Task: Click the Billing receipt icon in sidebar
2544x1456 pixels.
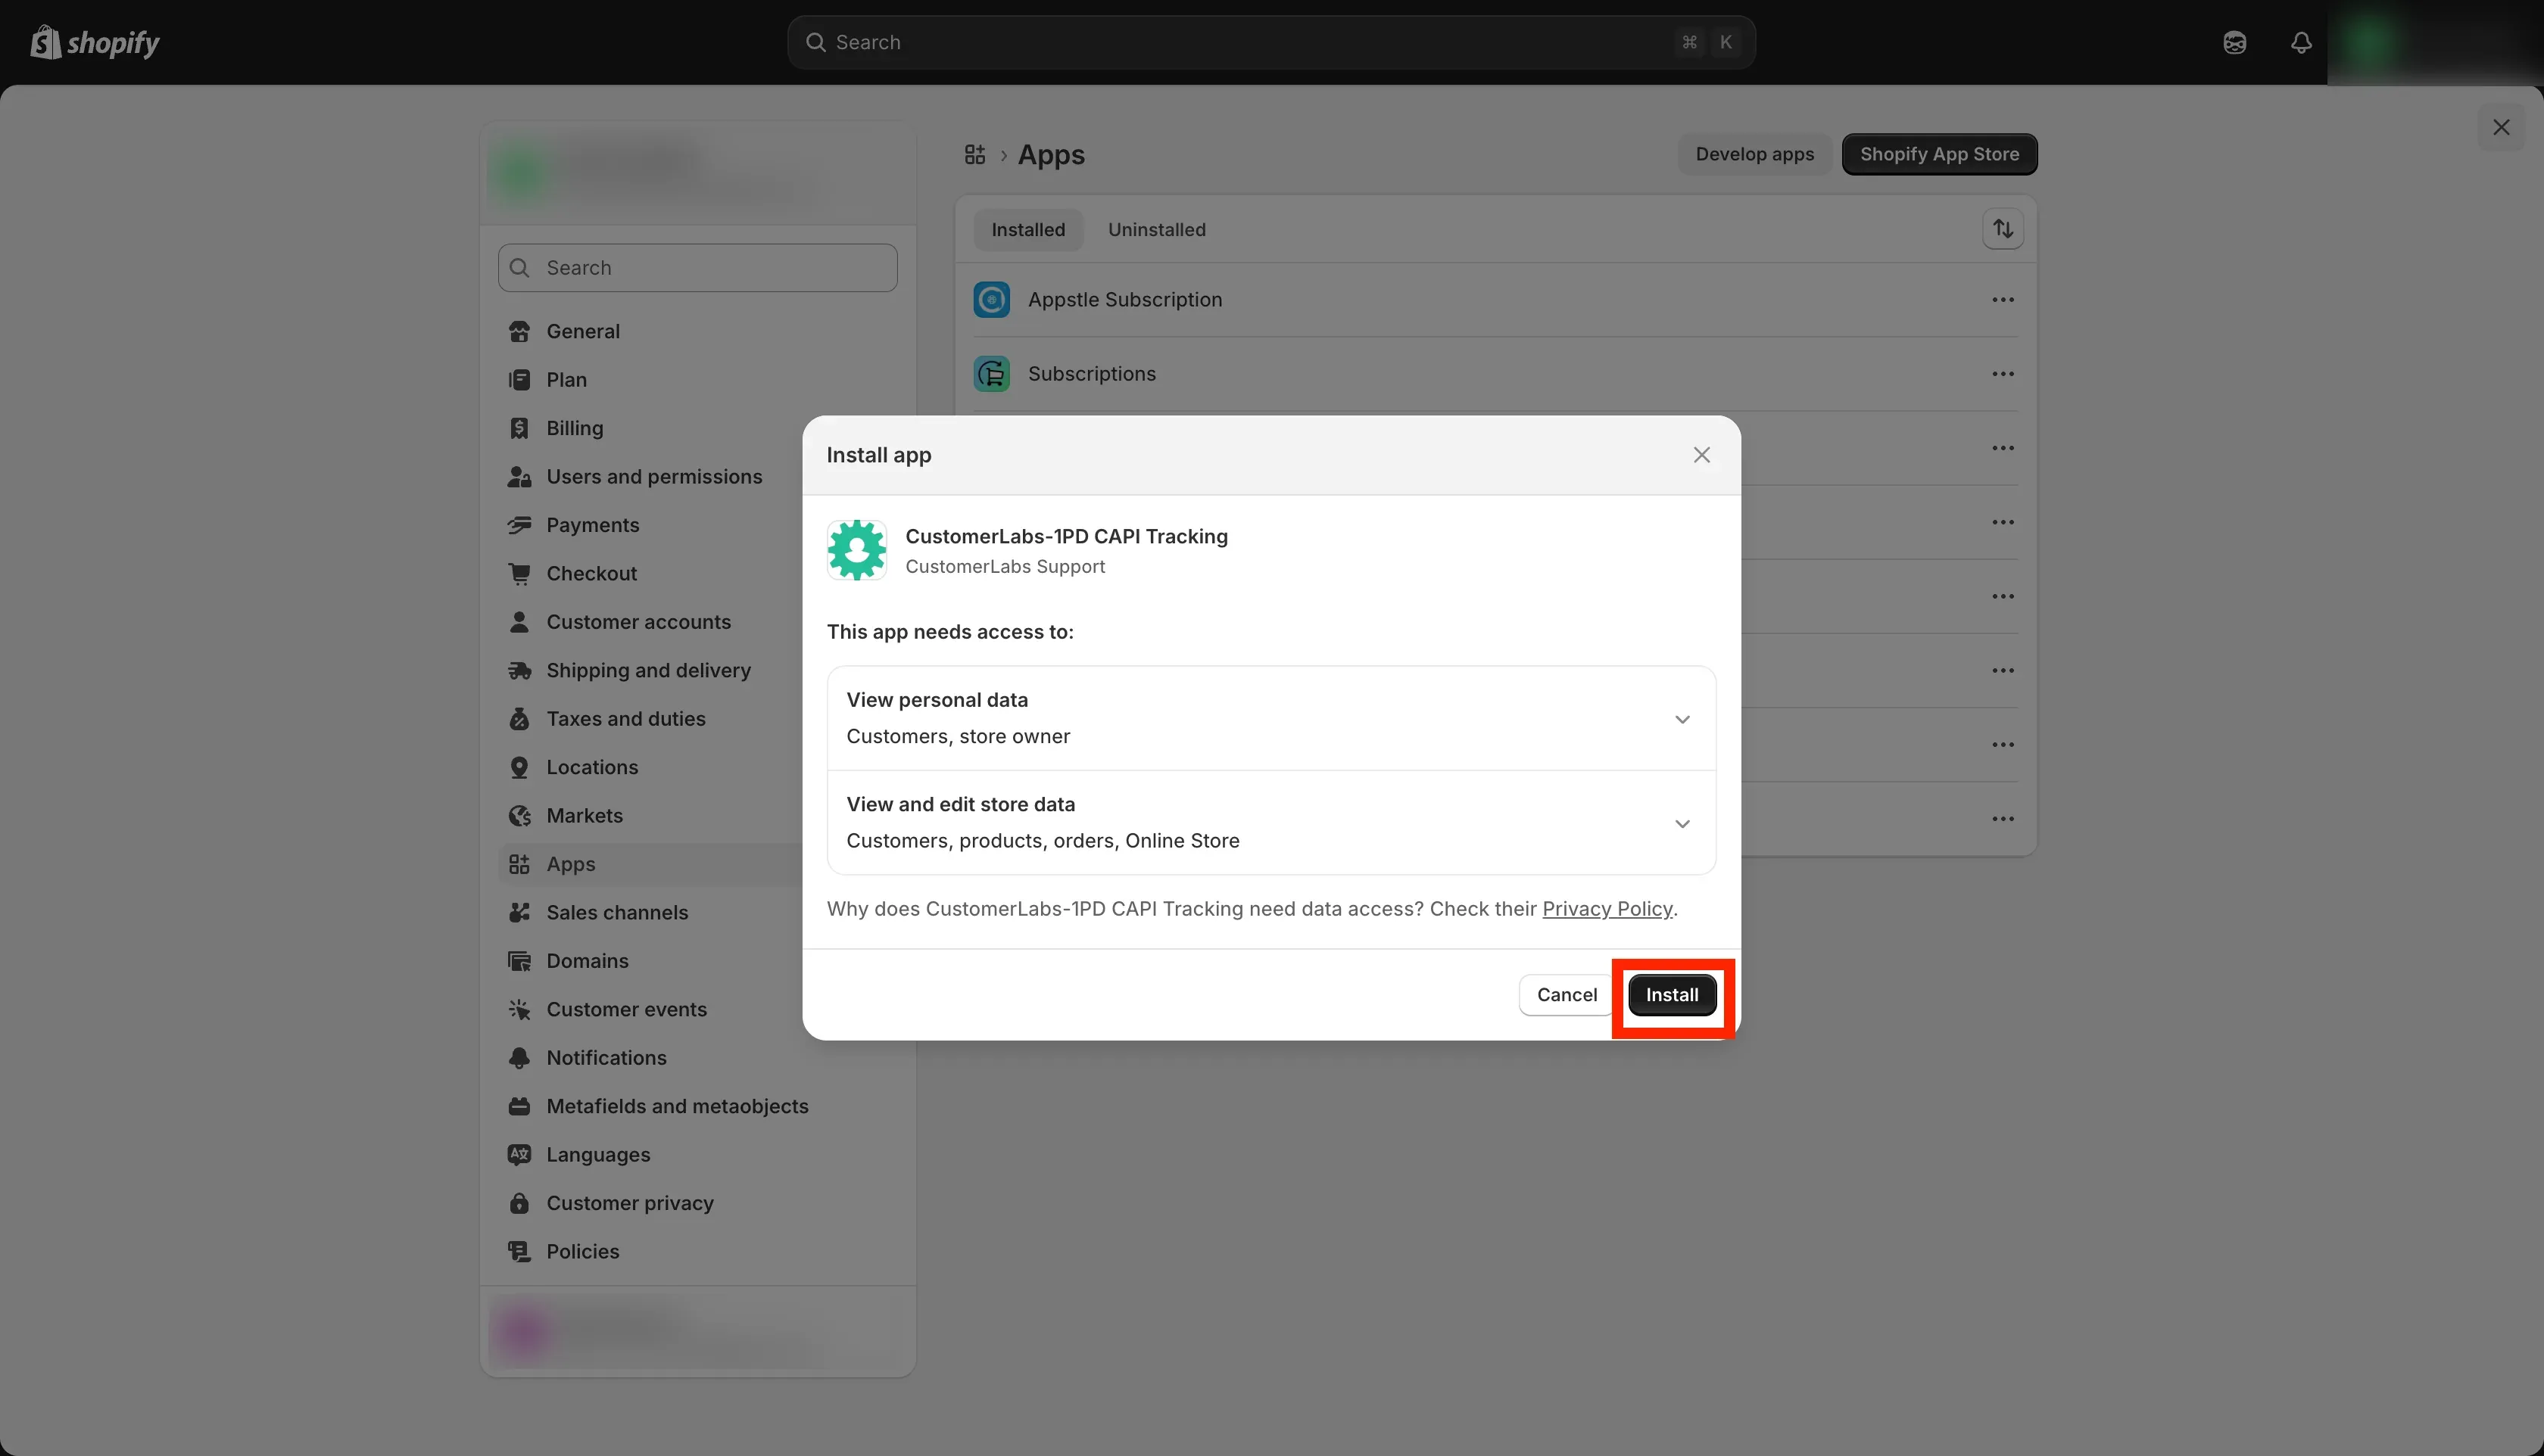Action: click(x=519, y=428)
